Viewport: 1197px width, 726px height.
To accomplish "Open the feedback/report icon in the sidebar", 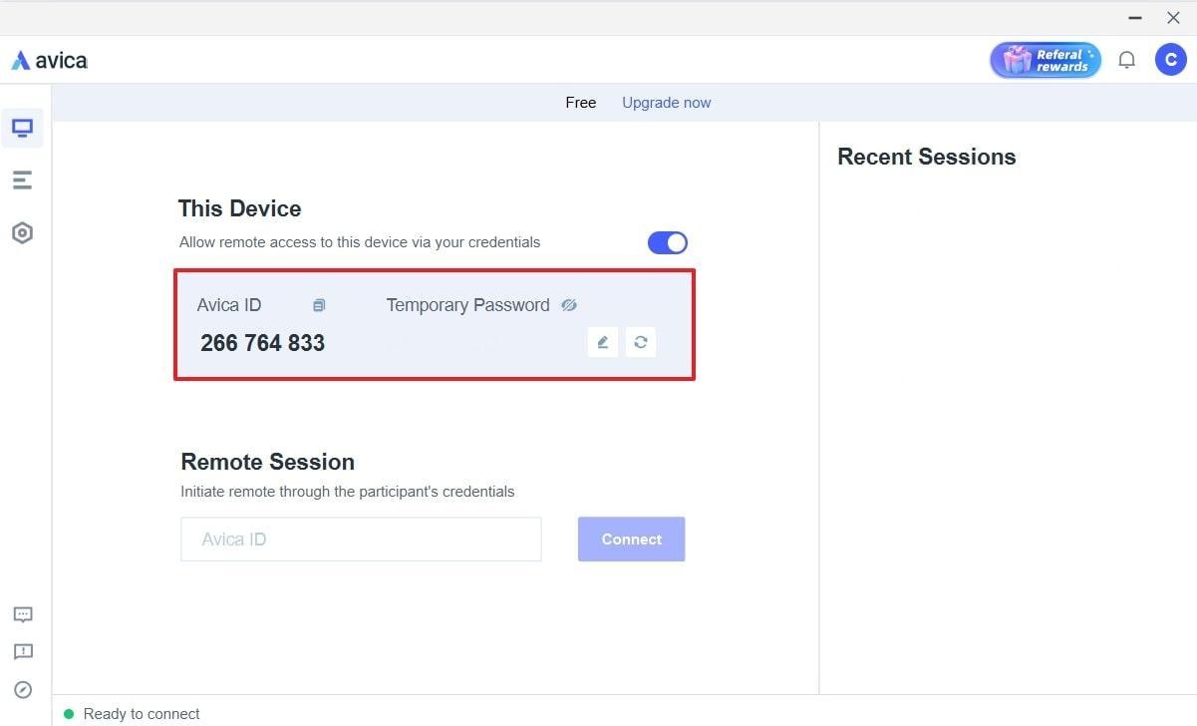I will click(x=22, y=652).
